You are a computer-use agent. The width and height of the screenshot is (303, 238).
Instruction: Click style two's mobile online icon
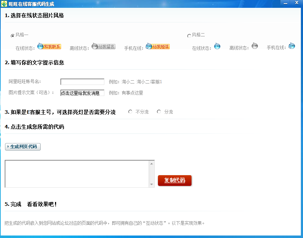click(x=292, y=46)
